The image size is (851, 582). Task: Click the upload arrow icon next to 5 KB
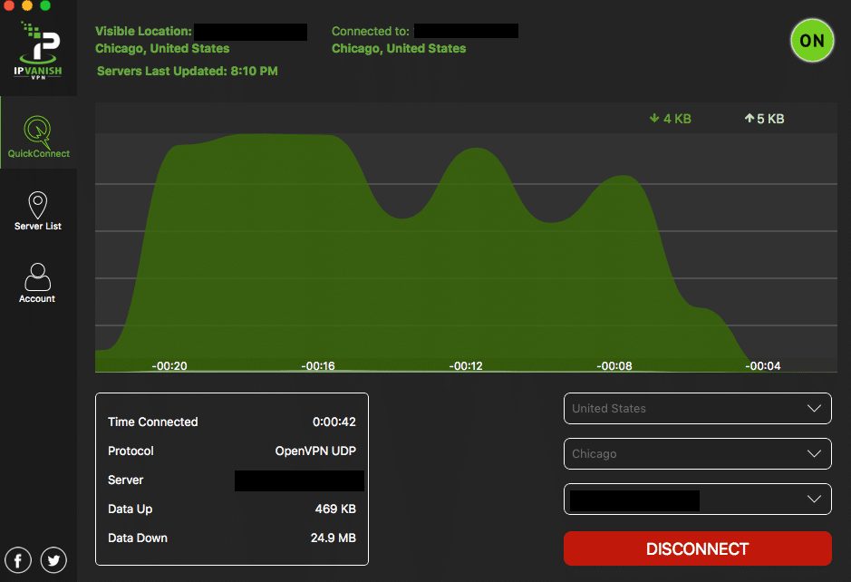(749, 118)
